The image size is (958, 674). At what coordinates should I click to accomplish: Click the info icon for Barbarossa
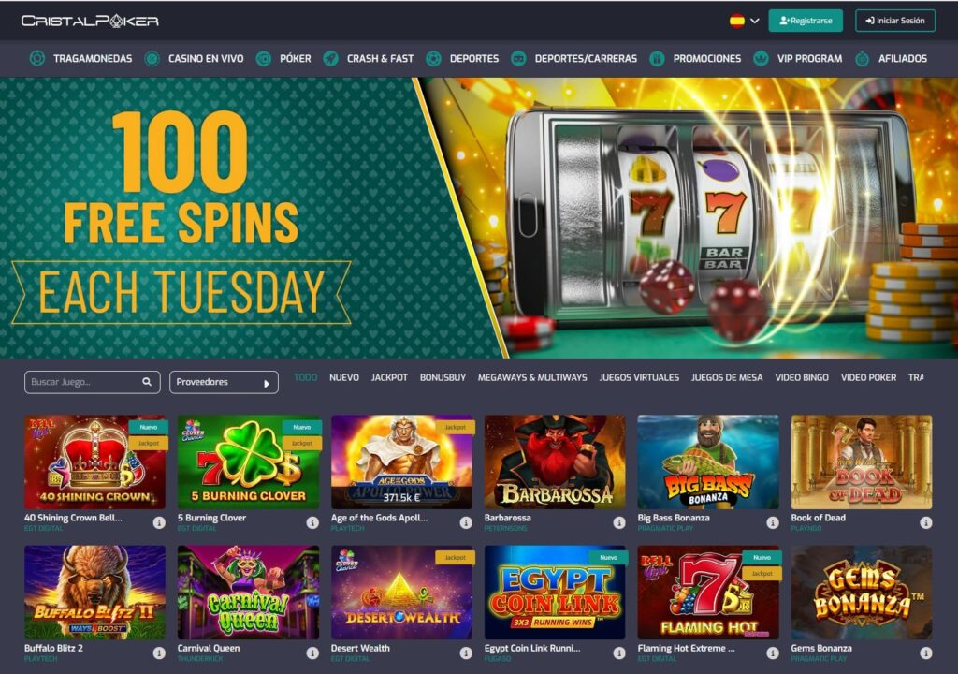click(619, 522)
